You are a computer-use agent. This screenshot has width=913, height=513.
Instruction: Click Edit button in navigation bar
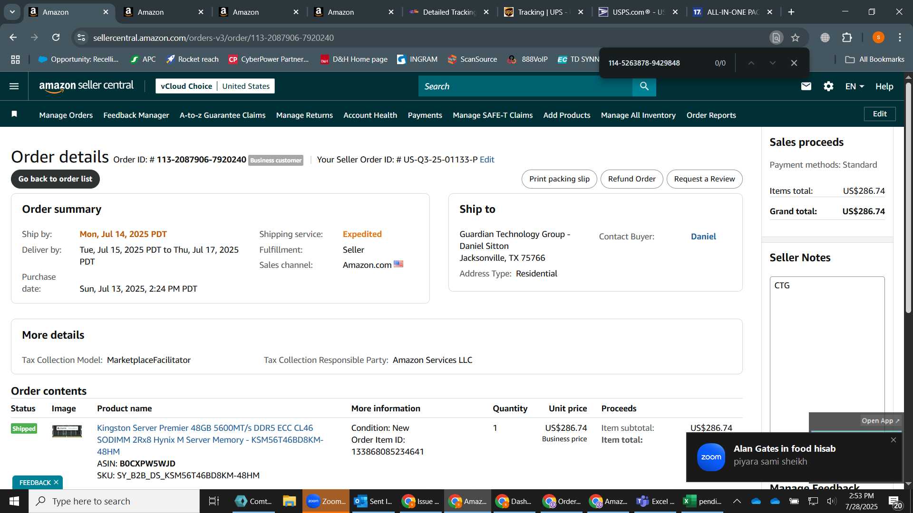pos(880,114)
